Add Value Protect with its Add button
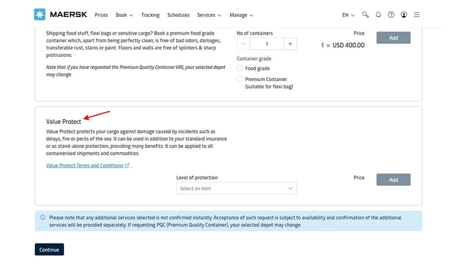This screenshot has width=470, height=264. click(x=393, y=180)
